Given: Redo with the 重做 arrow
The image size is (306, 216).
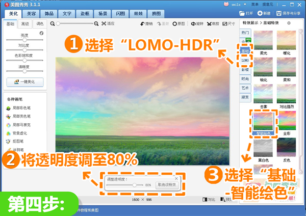Looking at the screenshot, I should tap(159, 24).
